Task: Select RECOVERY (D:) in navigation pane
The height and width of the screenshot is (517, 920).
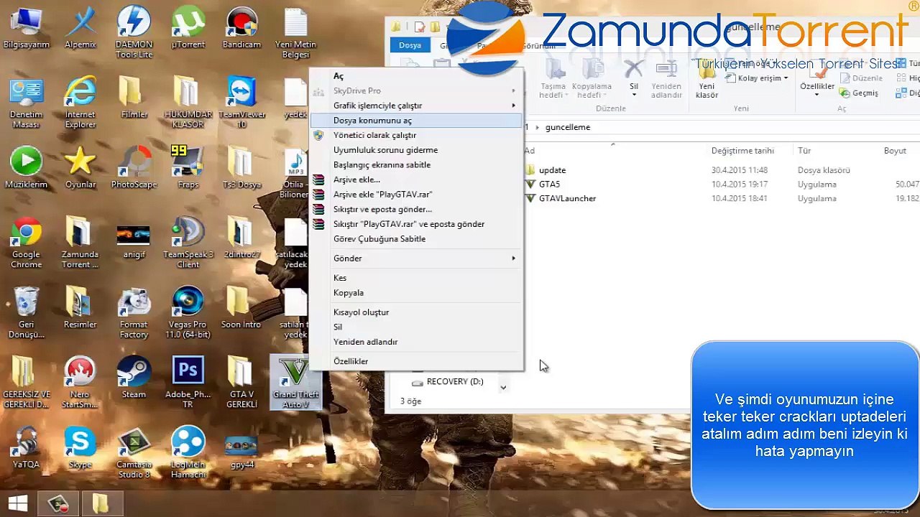Action: pyautogui.click(x=448, y=382)
